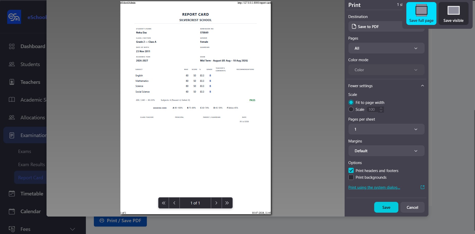
Task: Open the Pages All dropdown
Action: click(386, 48)
